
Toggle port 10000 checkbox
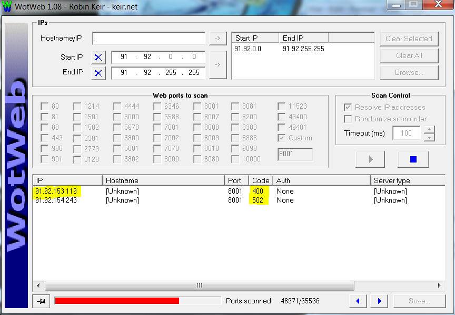[x=235, y=159]
